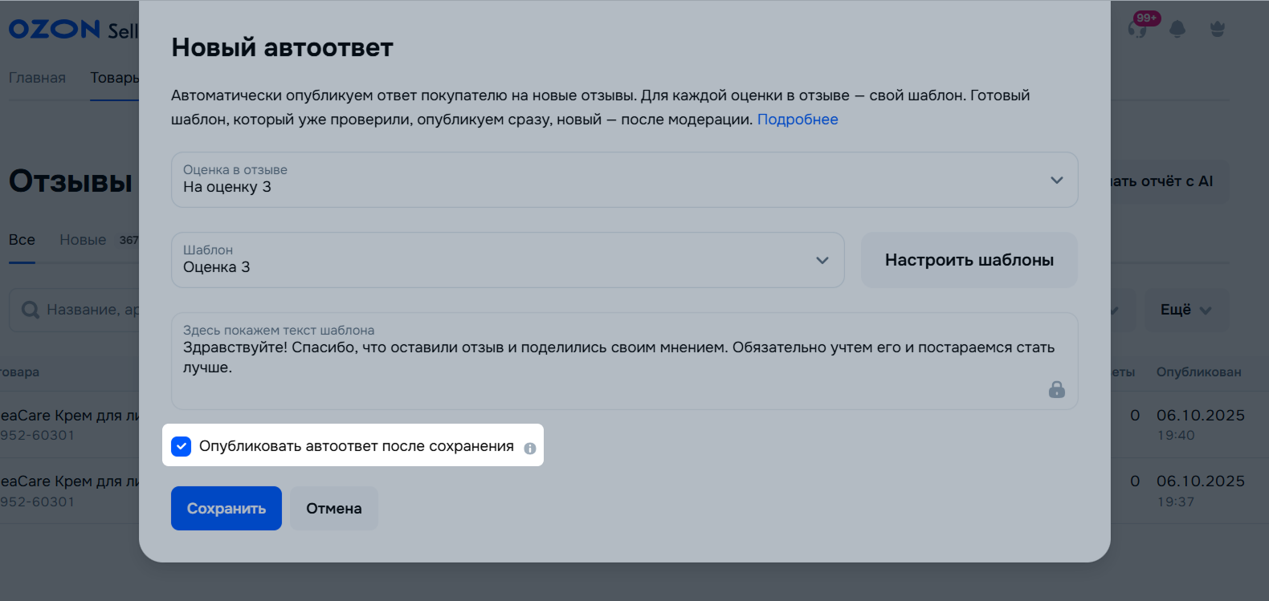The height and width of the screenshot is (601, 1269).
Task: Open the 'Подробнее' link
Action: click(798, 120)
